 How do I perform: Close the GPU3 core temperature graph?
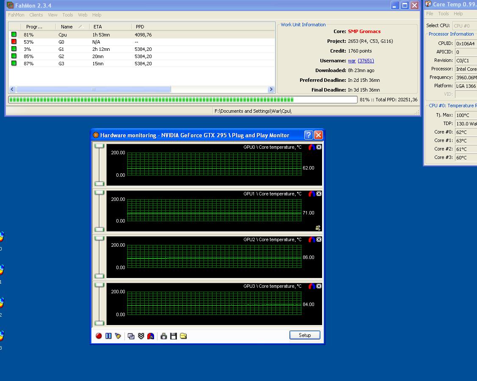point(319,286)
